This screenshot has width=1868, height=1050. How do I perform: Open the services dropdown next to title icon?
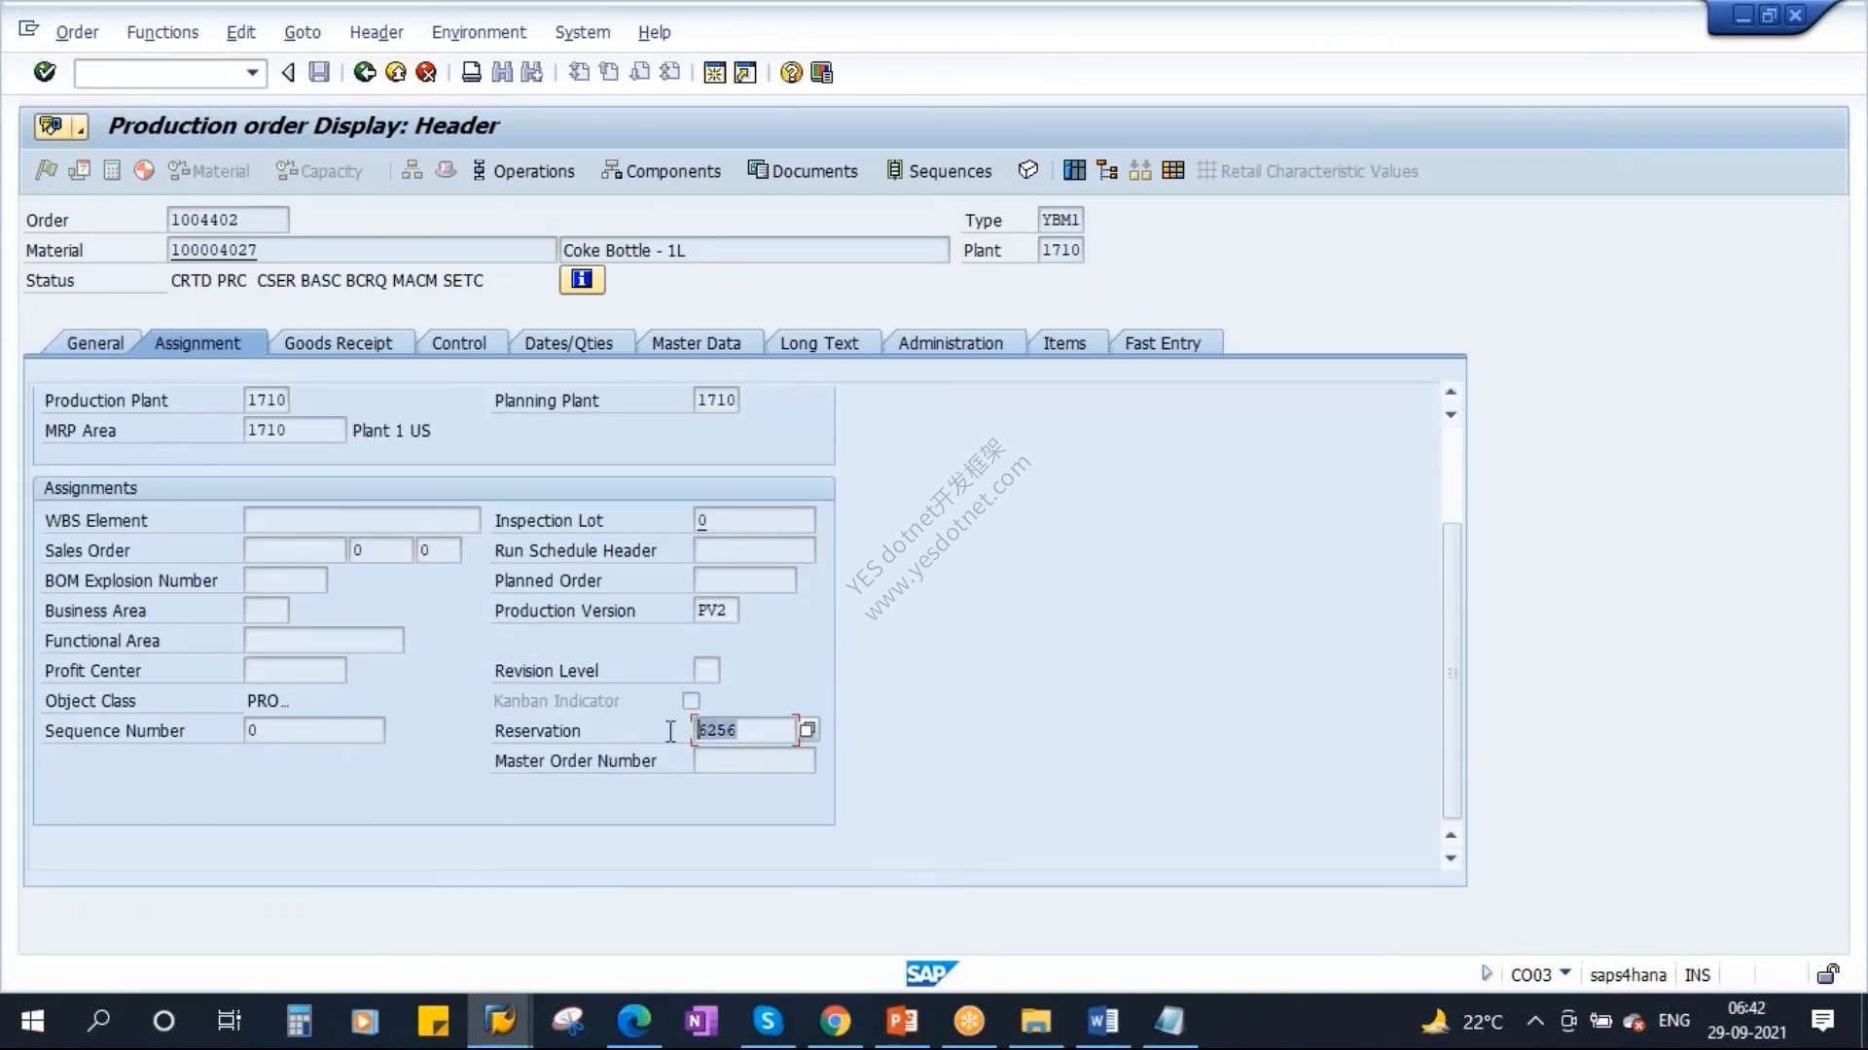(80, 127)
